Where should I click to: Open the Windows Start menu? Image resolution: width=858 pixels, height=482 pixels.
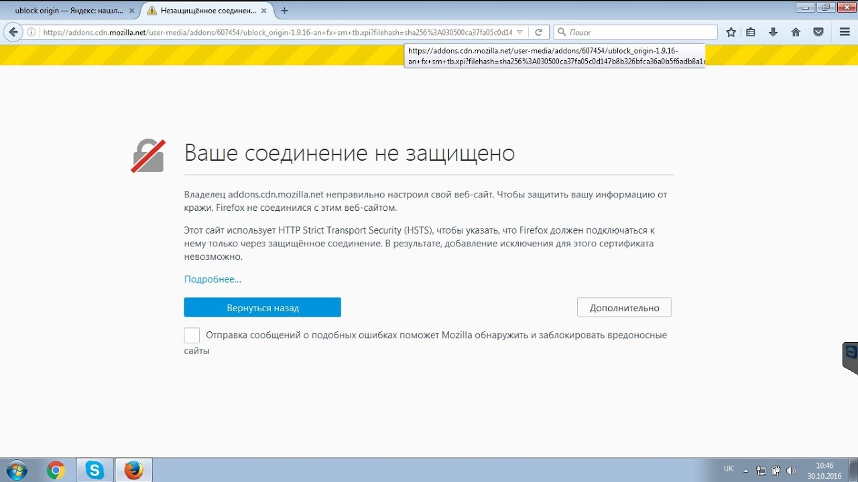point(15,470)
